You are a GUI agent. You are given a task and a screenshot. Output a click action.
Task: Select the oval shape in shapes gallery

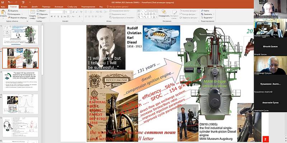(151, 11)
